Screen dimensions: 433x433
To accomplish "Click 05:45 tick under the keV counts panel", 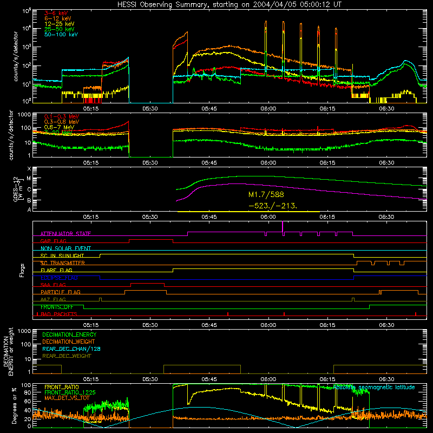I will click(x=209, y=109).
